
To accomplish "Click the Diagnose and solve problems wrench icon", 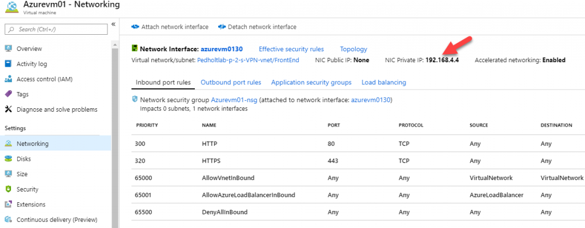I will point(9,109).
